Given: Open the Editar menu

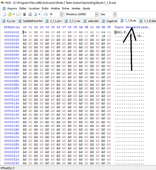Looking at the screenshot, I should (x=23, y=8).
